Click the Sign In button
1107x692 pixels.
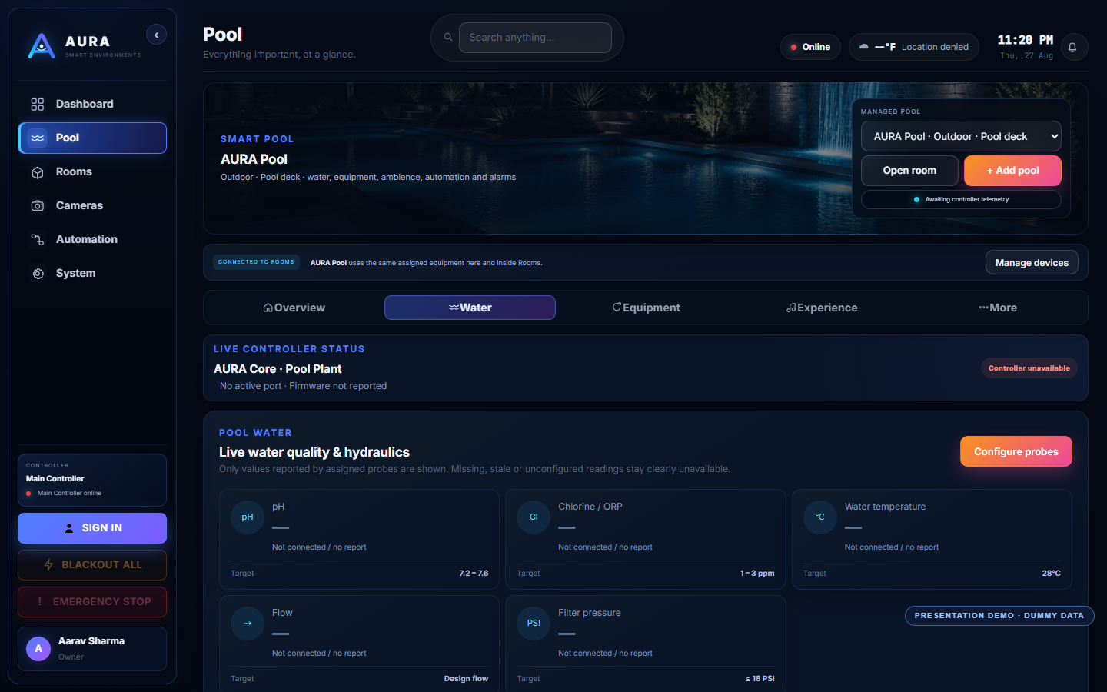tap(92, 528)
